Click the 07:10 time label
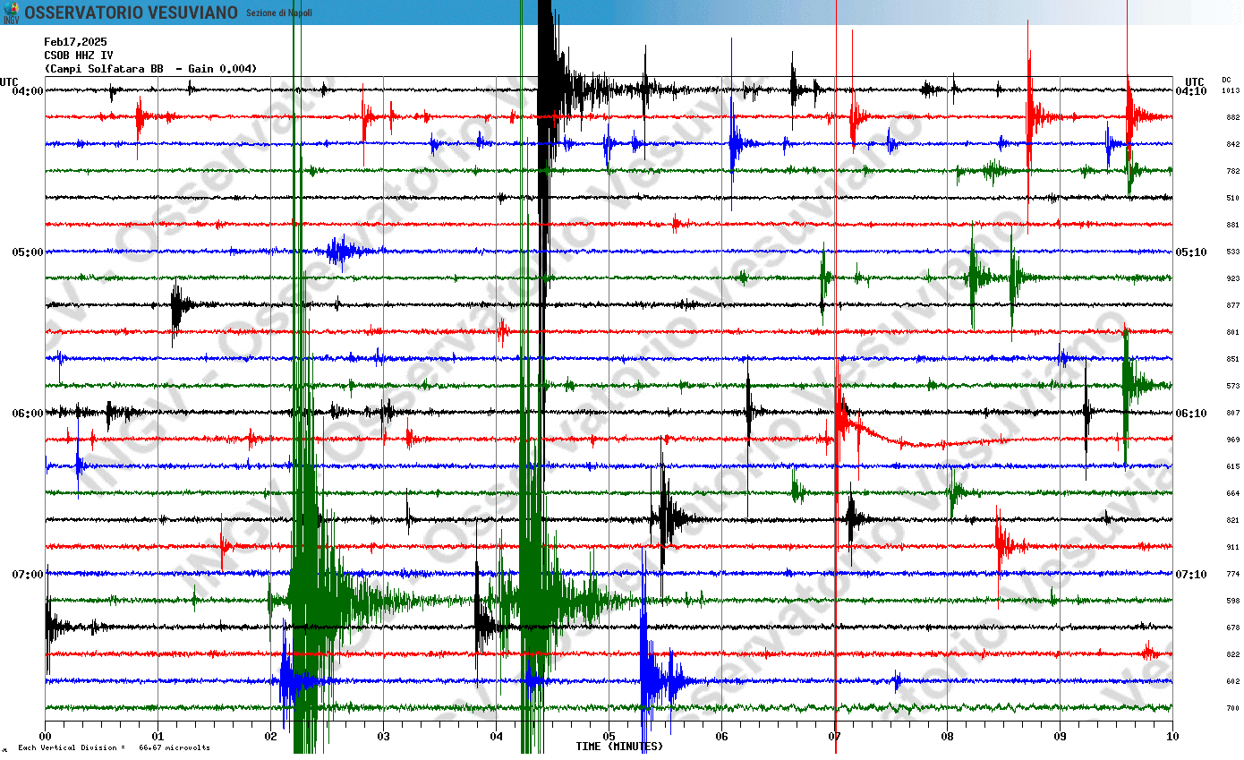The image size is (1244, 760). (x=1191, y=574)
